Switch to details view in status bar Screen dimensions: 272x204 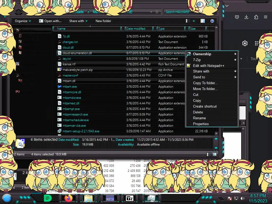[209, 154]
